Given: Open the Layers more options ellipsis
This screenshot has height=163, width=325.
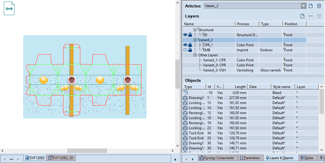Looking at the screenshot, I should point(311,16).
